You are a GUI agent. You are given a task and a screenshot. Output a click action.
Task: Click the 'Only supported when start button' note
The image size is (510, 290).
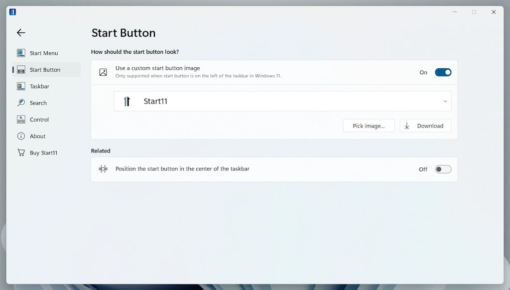pos(198,76)
